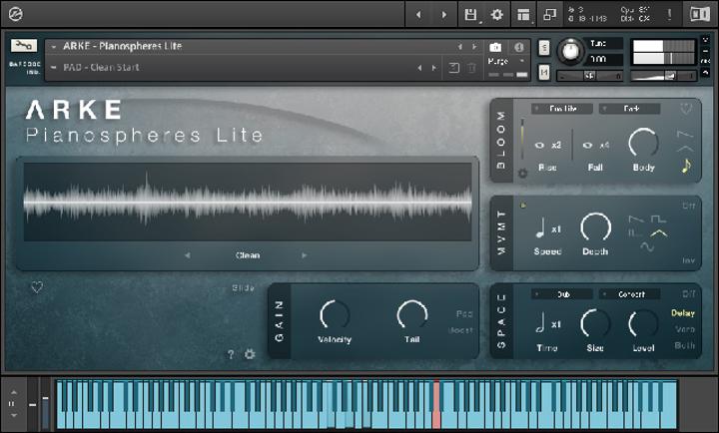
Task: Toggle Boost option in Gain panel
Action: click(460, 330)
